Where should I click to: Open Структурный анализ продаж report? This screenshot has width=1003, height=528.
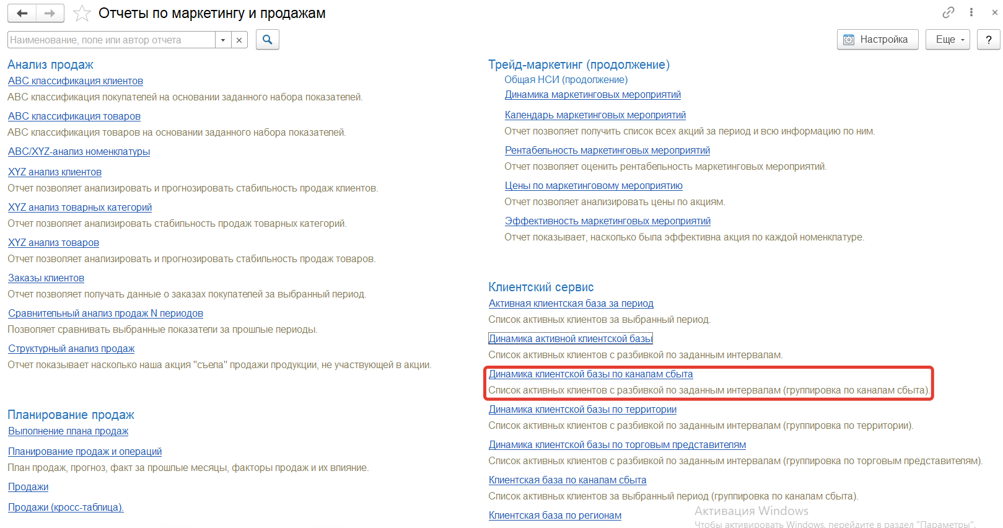pos(71,349)
